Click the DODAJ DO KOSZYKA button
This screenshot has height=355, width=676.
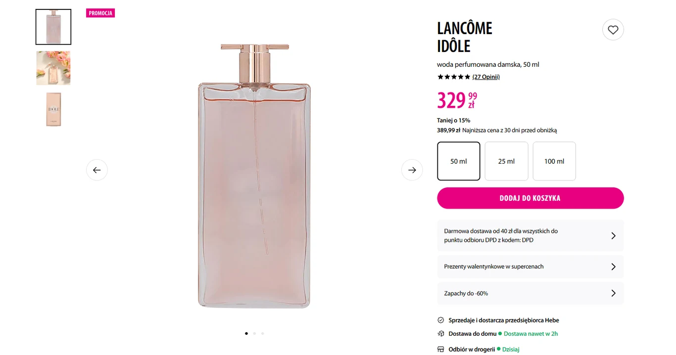point(530,198)
